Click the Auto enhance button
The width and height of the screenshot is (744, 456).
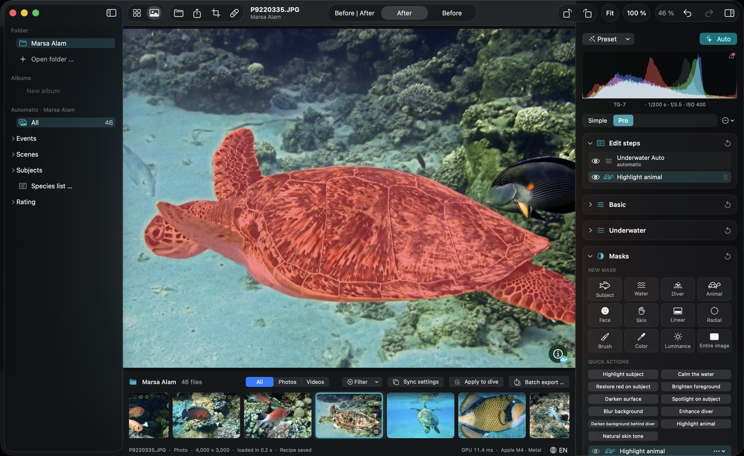click(x=718, y=39)
